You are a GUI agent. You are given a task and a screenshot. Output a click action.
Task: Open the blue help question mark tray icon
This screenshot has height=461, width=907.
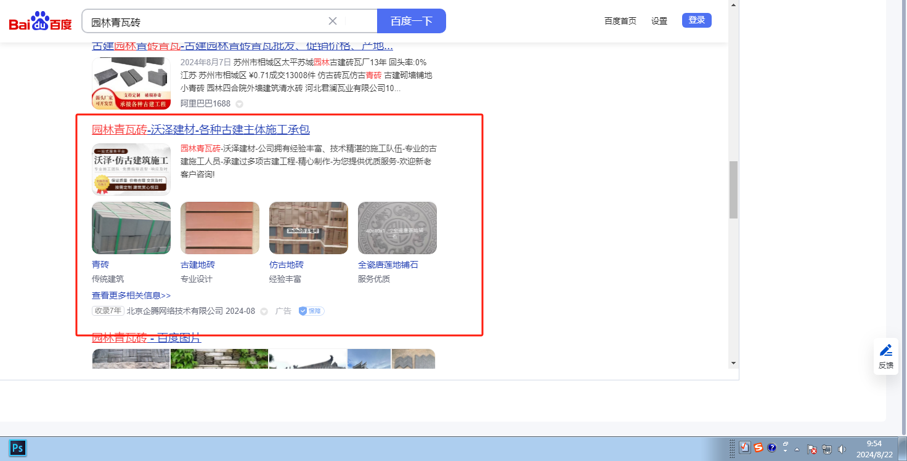tap(771, 448)
